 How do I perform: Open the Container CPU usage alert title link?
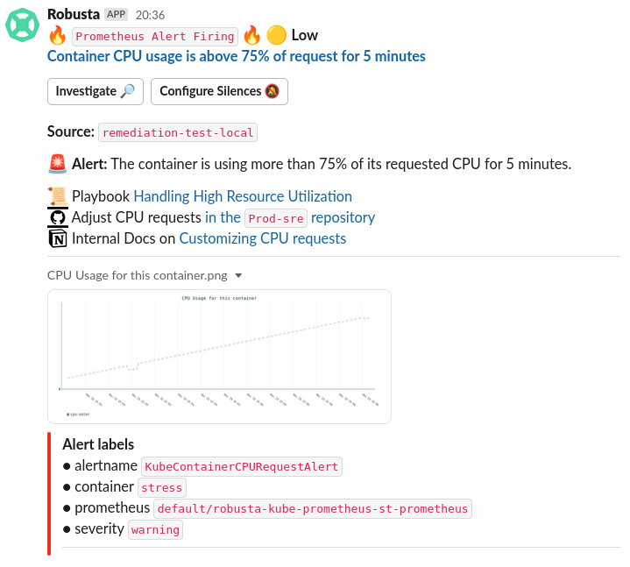pos(237,56)
